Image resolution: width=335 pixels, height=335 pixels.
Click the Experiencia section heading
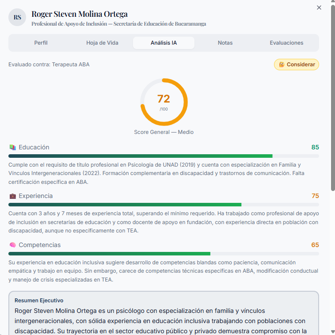[36, 196]
